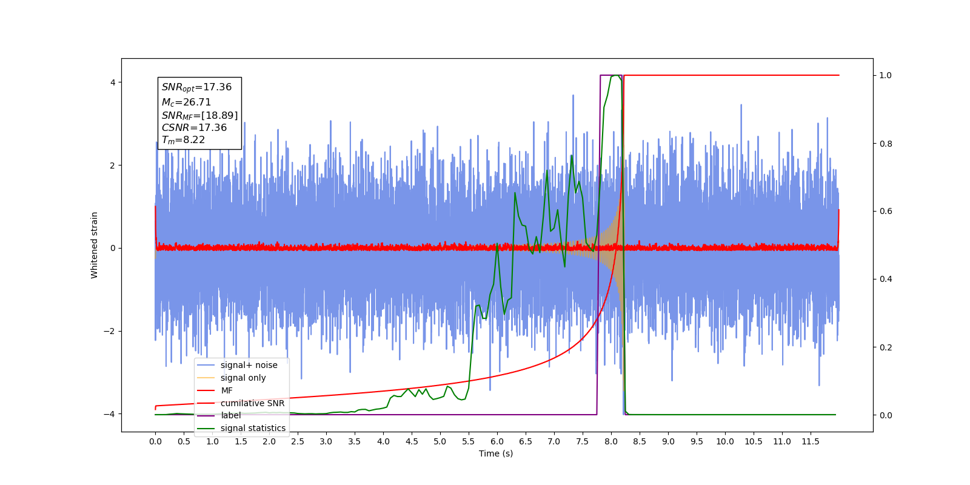The height and width of the screenshot is (485, 970).
Task: Click the 0.2 tick on the right axis
Action: (886, 347)
